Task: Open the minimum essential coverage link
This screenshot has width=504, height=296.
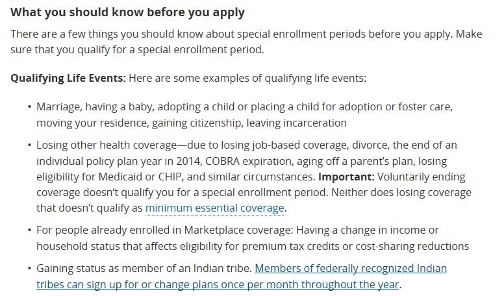Action: click(x=214, y=208)
